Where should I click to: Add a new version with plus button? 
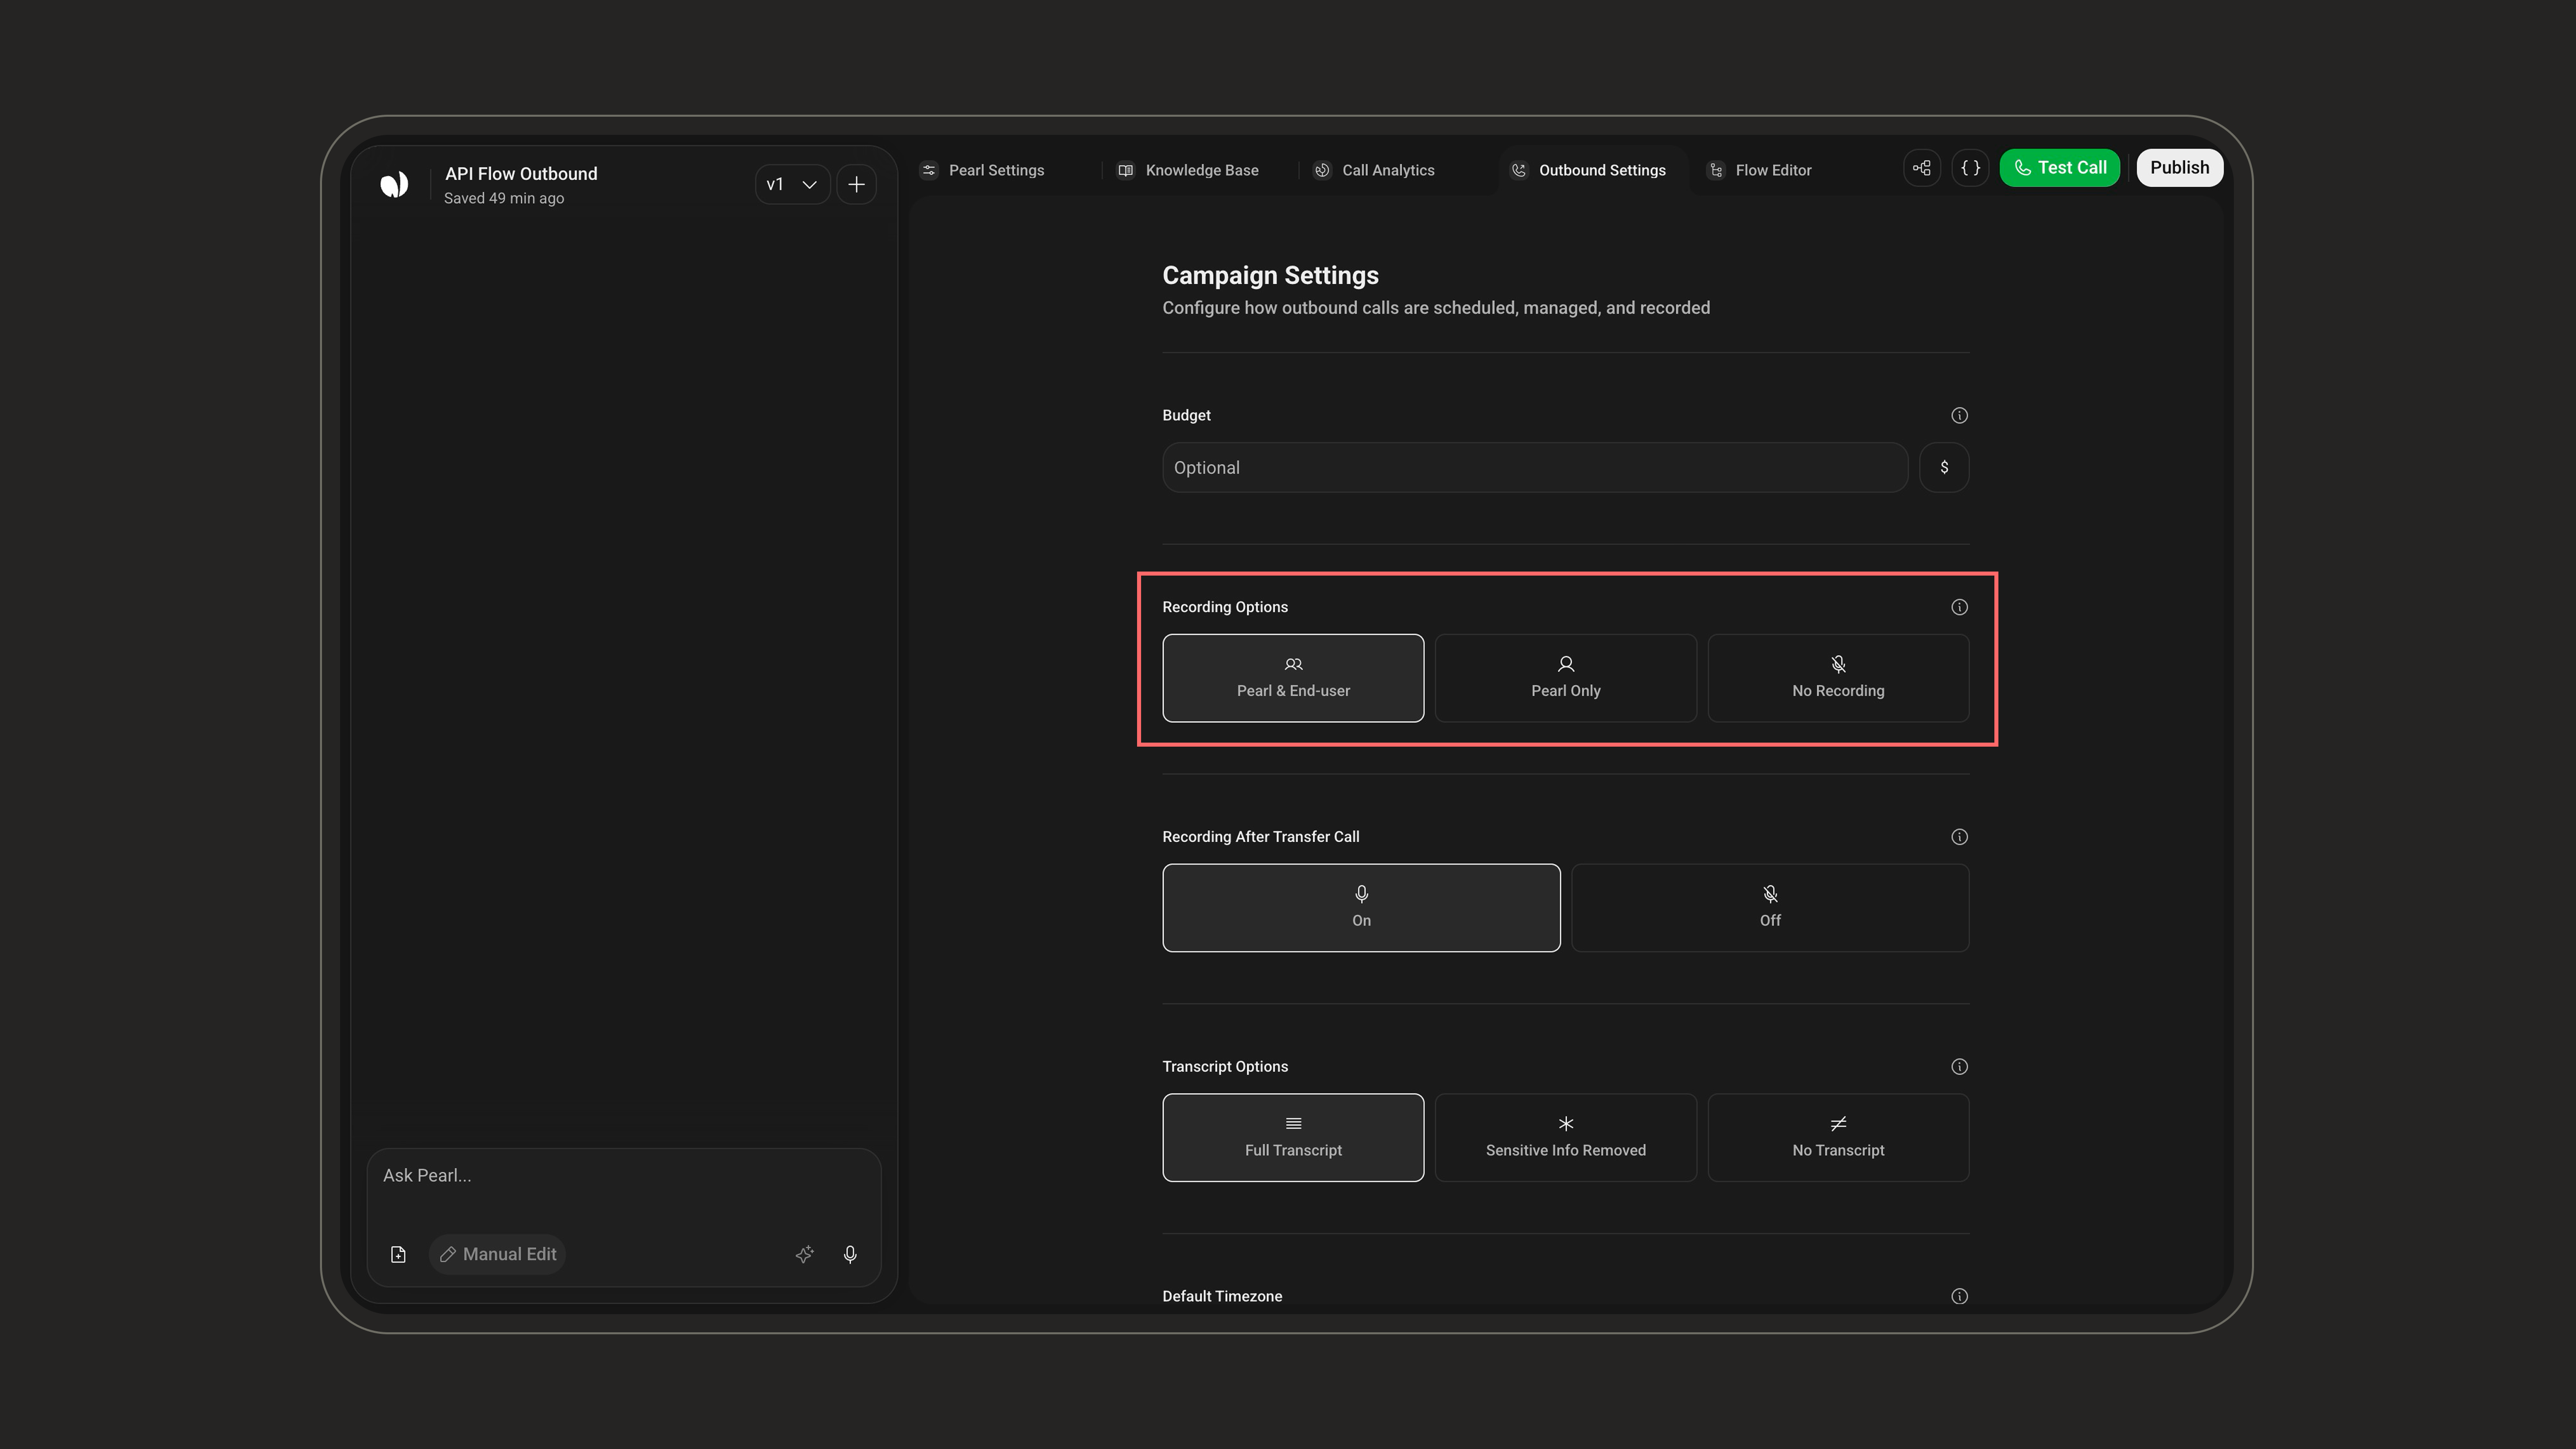pos(856,184)
